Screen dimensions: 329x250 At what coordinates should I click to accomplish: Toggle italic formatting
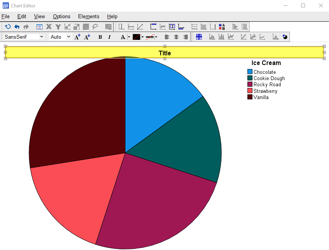110,37
